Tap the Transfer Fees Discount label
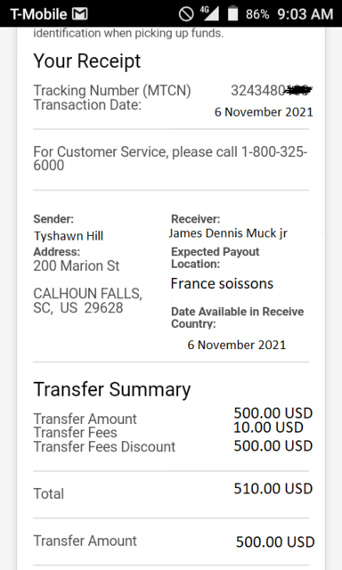This screenshot has width=342, height=570. 104,447
